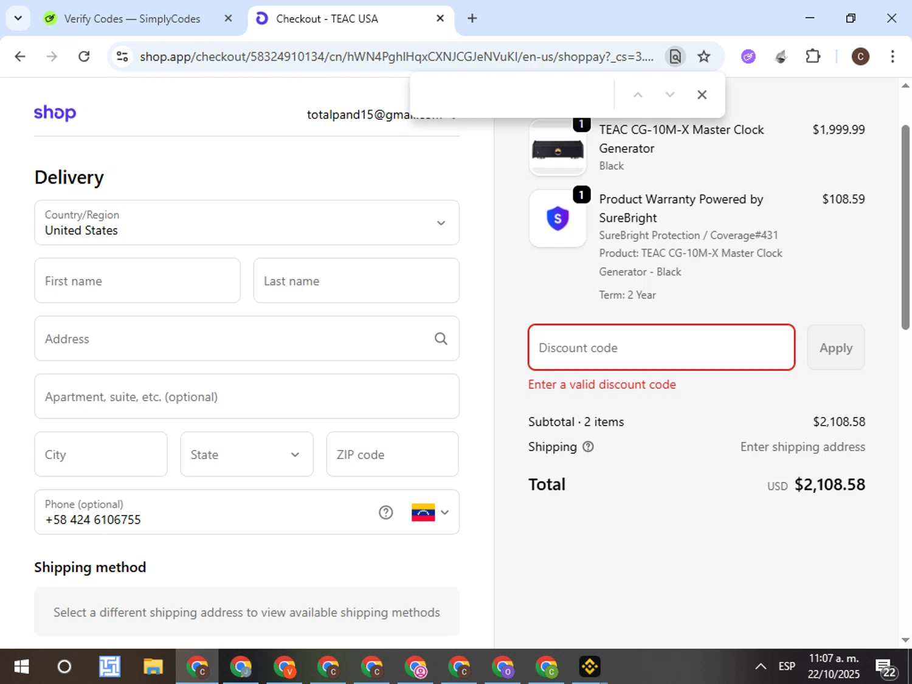Viewport: 912px width, 684px height.
Task: Click the ESP language indicator
Action: 787,667
